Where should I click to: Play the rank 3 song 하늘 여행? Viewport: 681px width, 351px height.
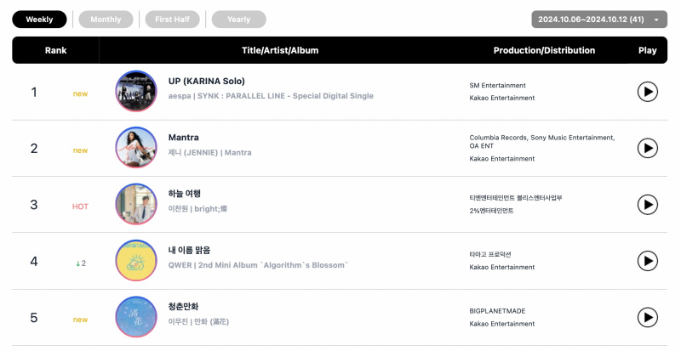[x=647, y=204]
